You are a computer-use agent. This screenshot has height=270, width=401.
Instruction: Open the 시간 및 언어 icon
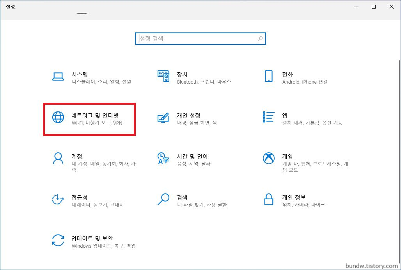click(163, 158)
